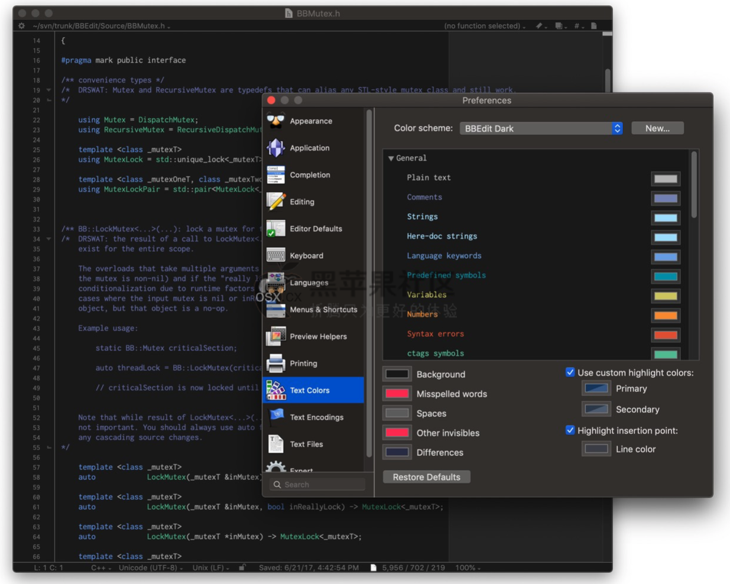Open the Completion preferences pane
Viewport: 730px width, 584px height.
pos(313,175)
